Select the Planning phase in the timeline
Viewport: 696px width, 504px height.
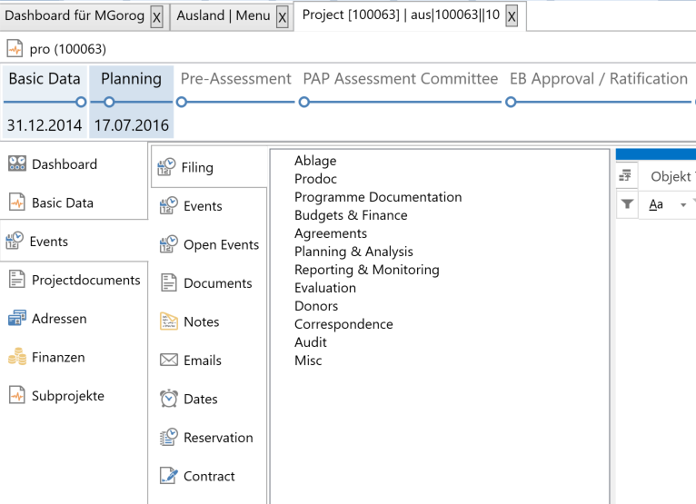coord(131,79)
